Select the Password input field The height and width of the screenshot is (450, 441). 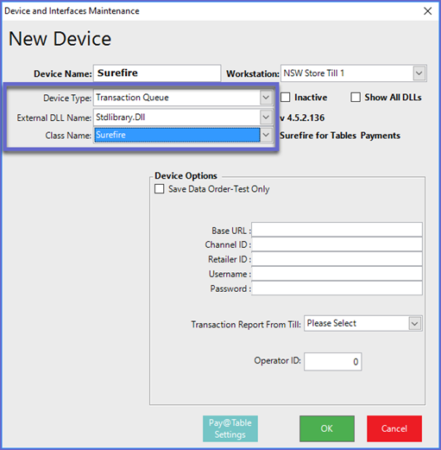point(337,288)
